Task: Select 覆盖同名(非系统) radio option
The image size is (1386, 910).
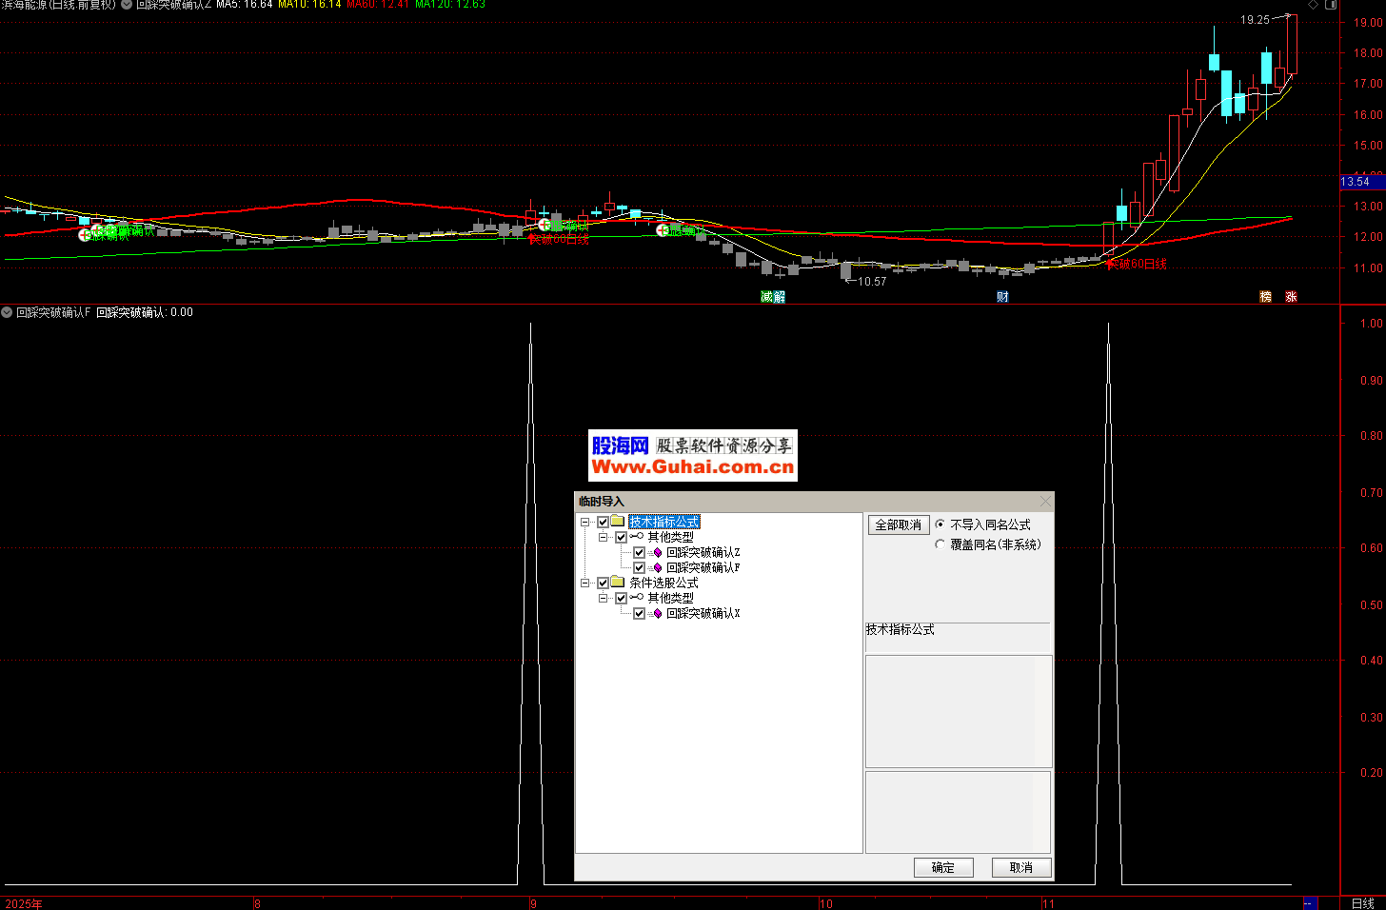Action: click(940, 544)
